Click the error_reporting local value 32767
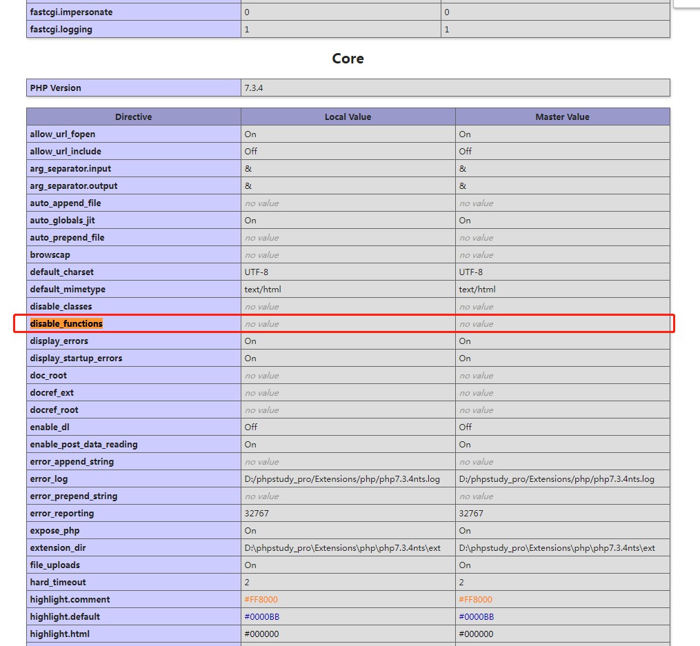The width and height of the screenshot is (700, 646). click(x=257, y=513)
